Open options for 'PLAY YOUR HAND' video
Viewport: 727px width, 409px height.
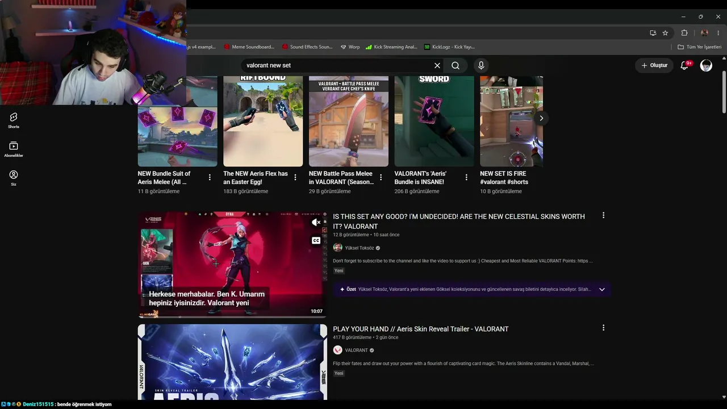[x=603, y=328]
